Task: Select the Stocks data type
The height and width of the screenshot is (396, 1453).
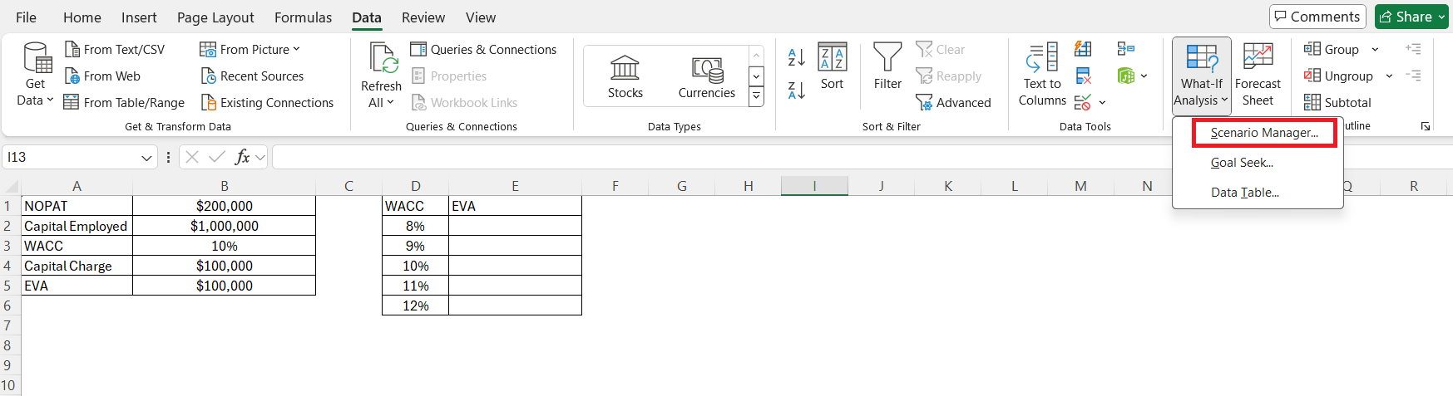Action: tap(625, 76)
